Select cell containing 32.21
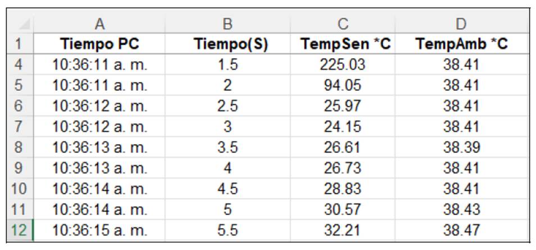Screen dimensions: 536x250 tap(343, 230)
